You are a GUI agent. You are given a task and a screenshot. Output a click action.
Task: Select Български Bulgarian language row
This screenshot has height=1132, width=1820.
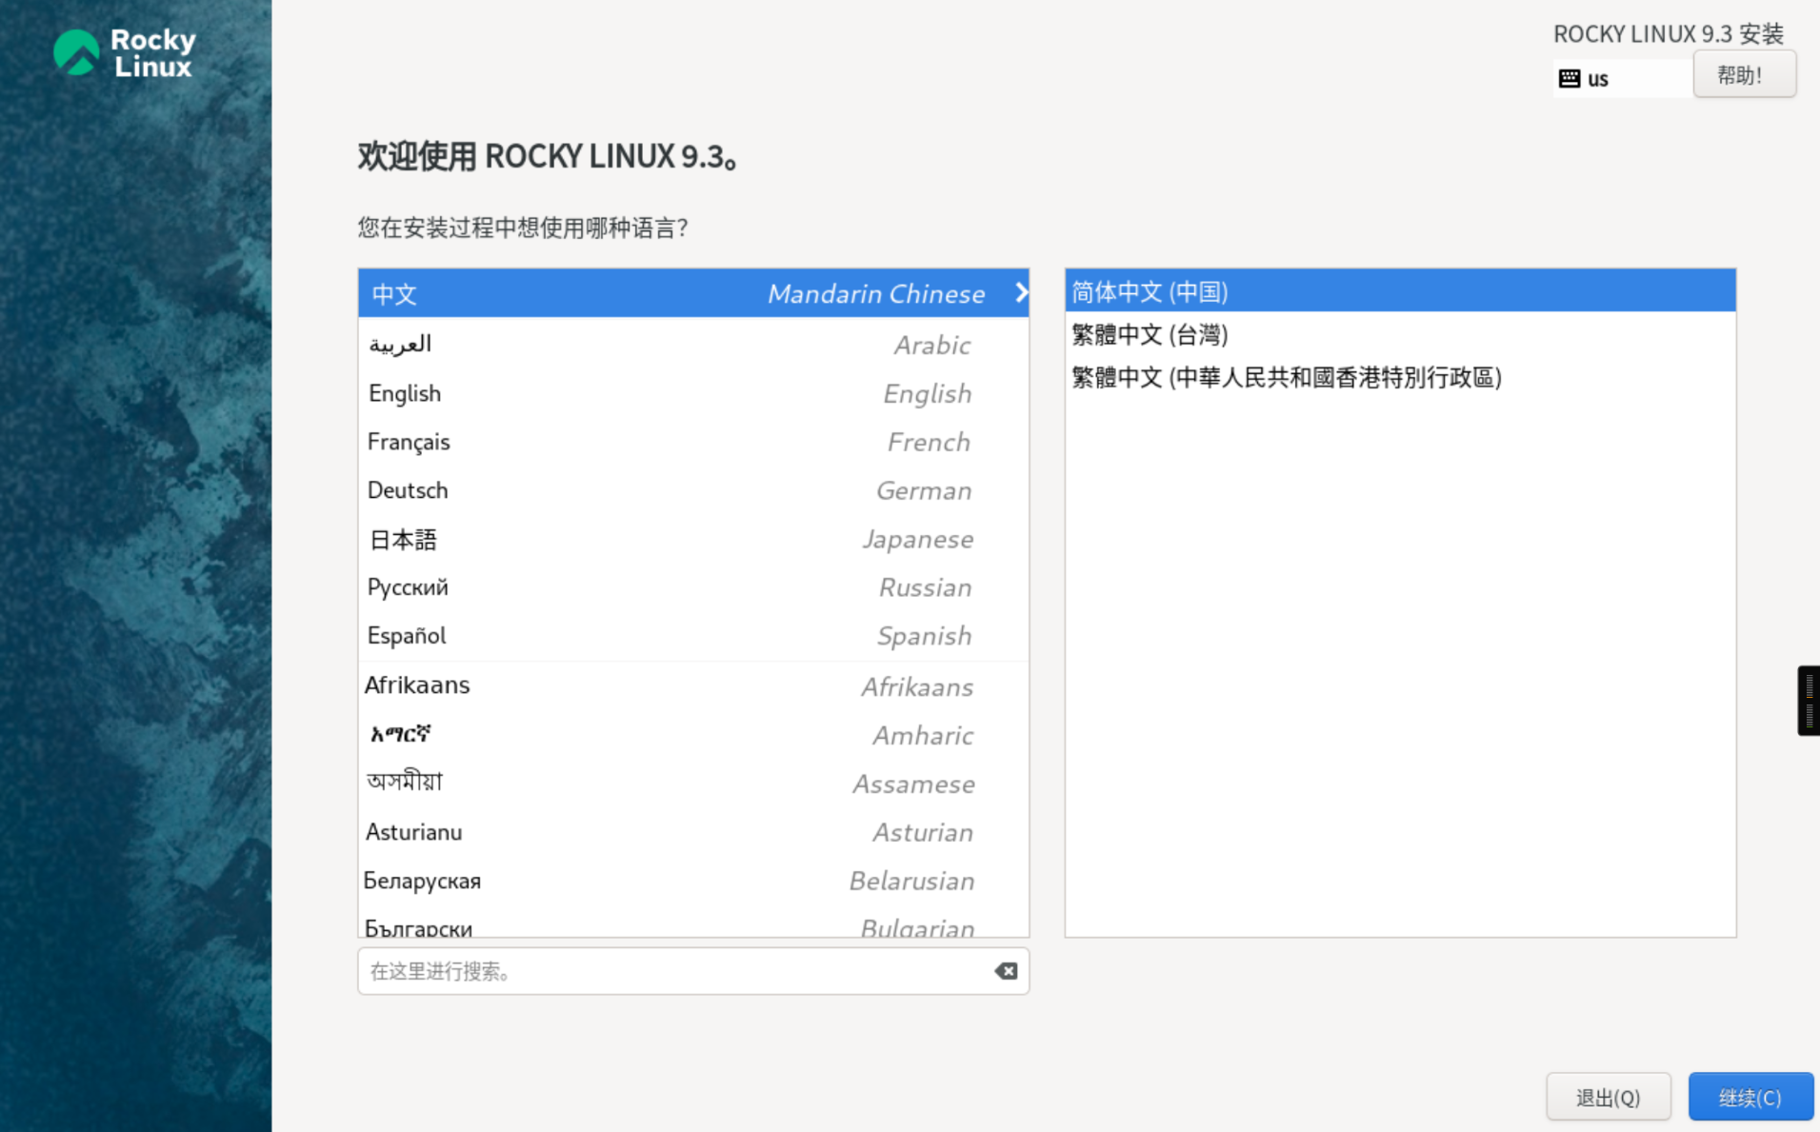(x=693, y=923)
